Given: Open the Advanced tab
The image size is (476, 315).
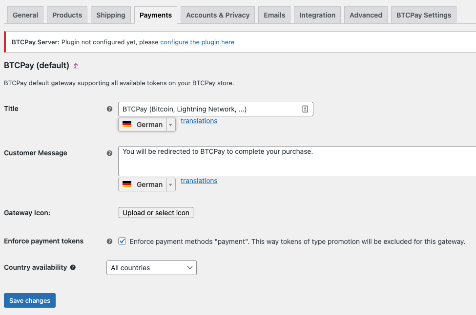Looking at the screenshot, I should (x=366, y=15).
